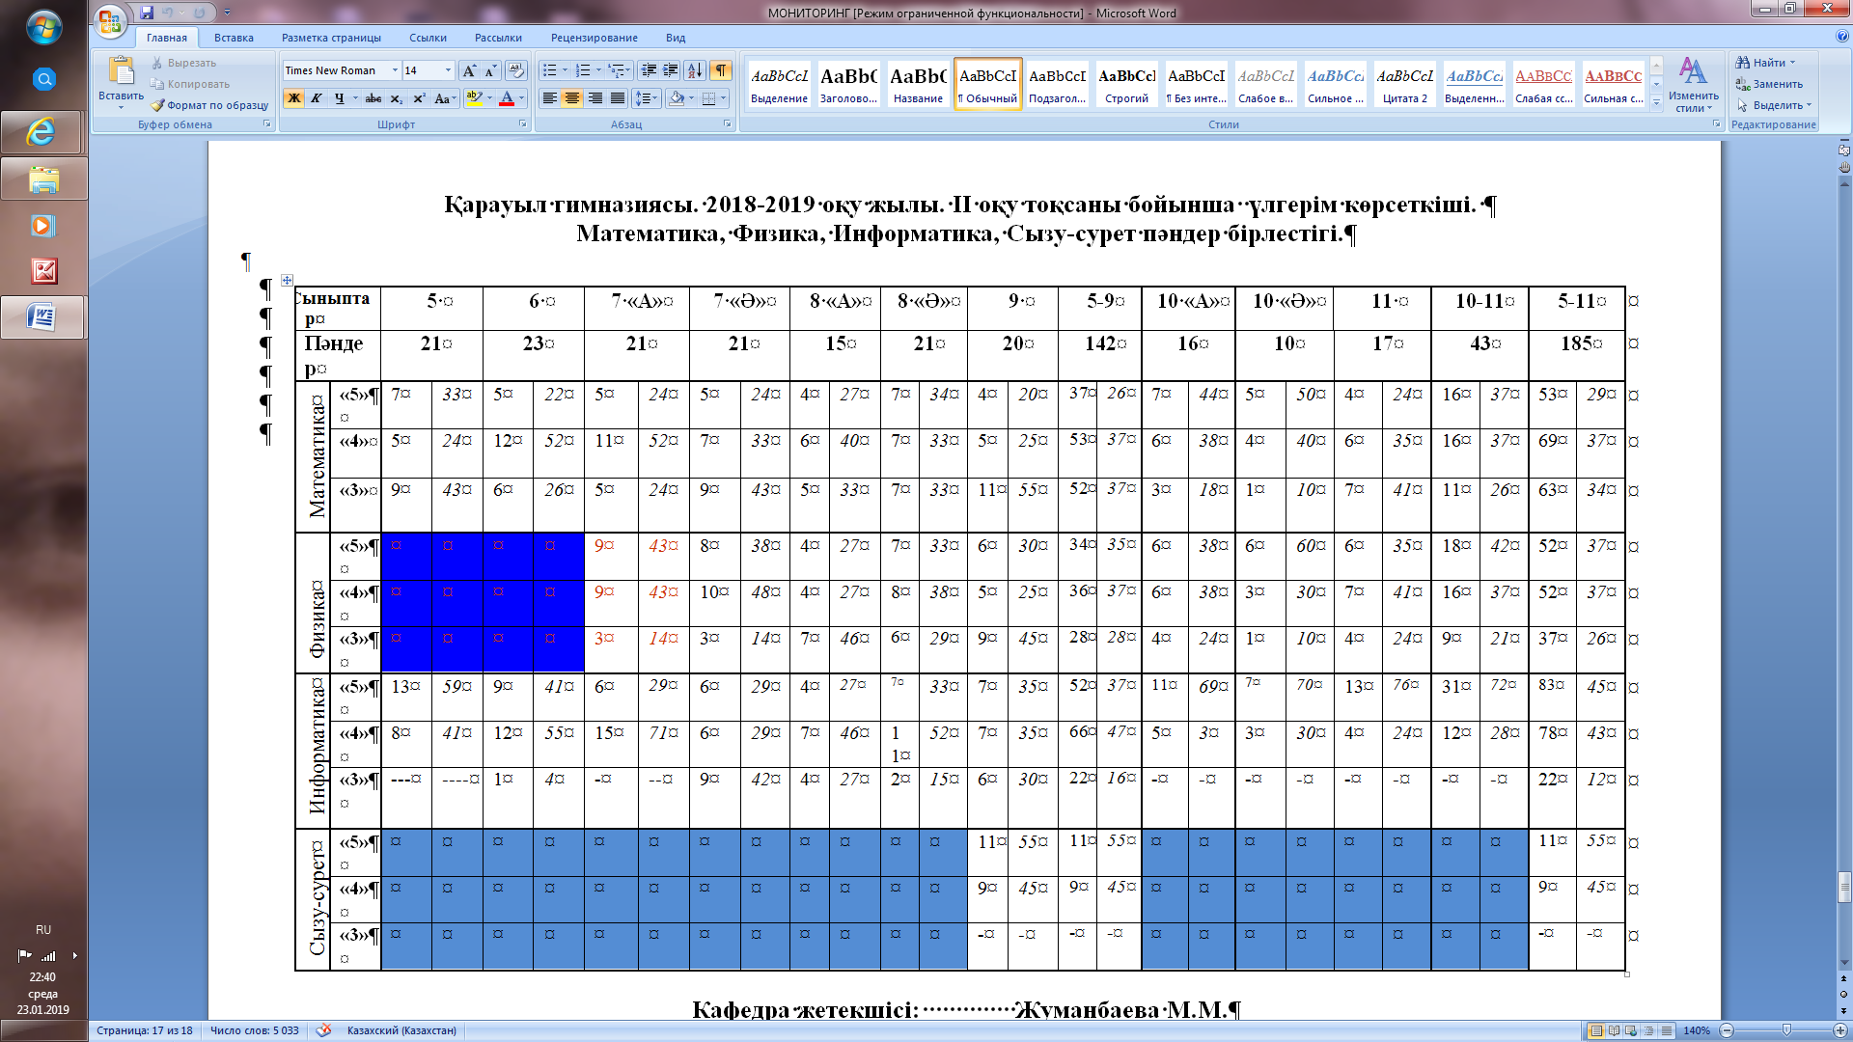Save the document with the quick access disk icon
Image resolution: width=1853 pixels, height=1042 pixels.
147,13
